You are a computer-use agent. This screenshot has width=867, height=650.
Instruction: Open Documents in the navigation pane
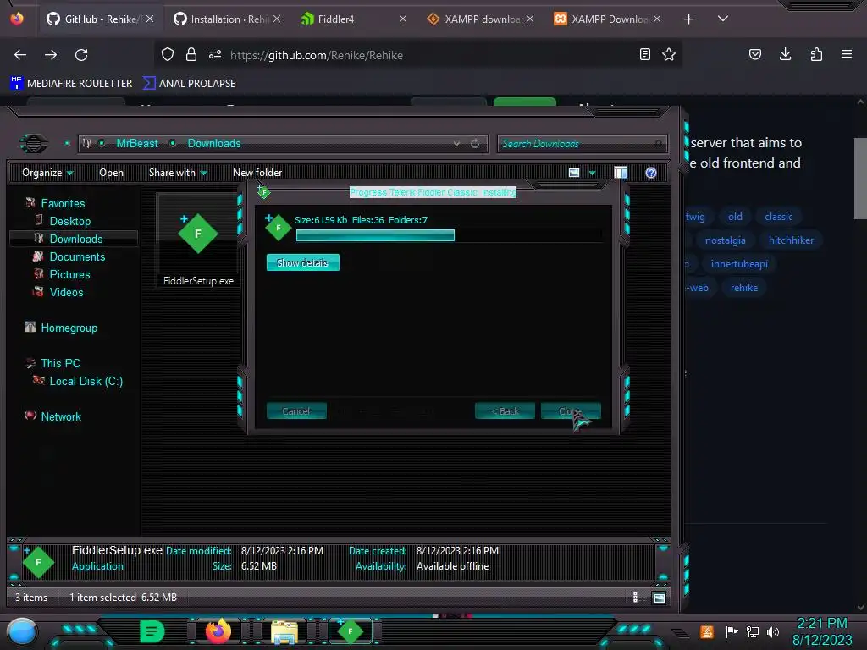(x=77, y=256)
